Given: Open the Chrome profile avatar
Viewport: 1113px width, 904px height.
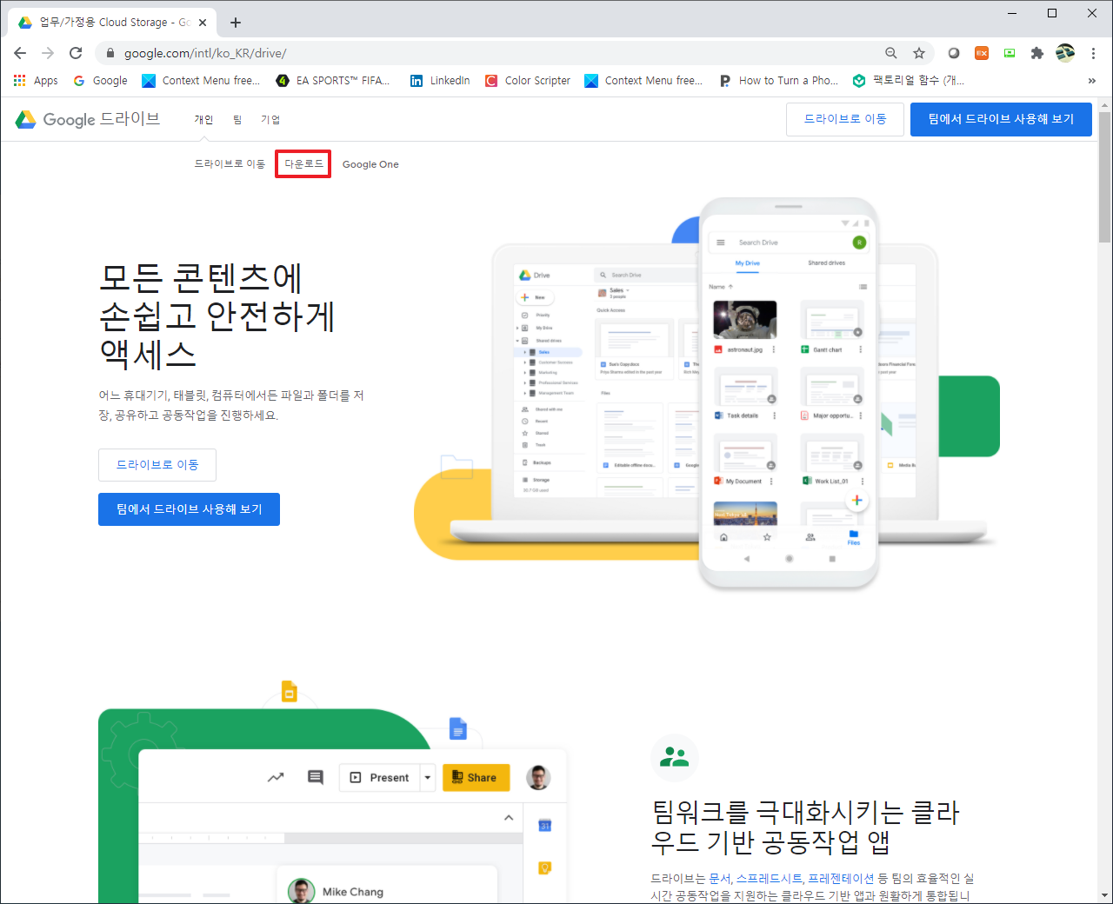Looking at the screenshot, I should point(1065,53).
